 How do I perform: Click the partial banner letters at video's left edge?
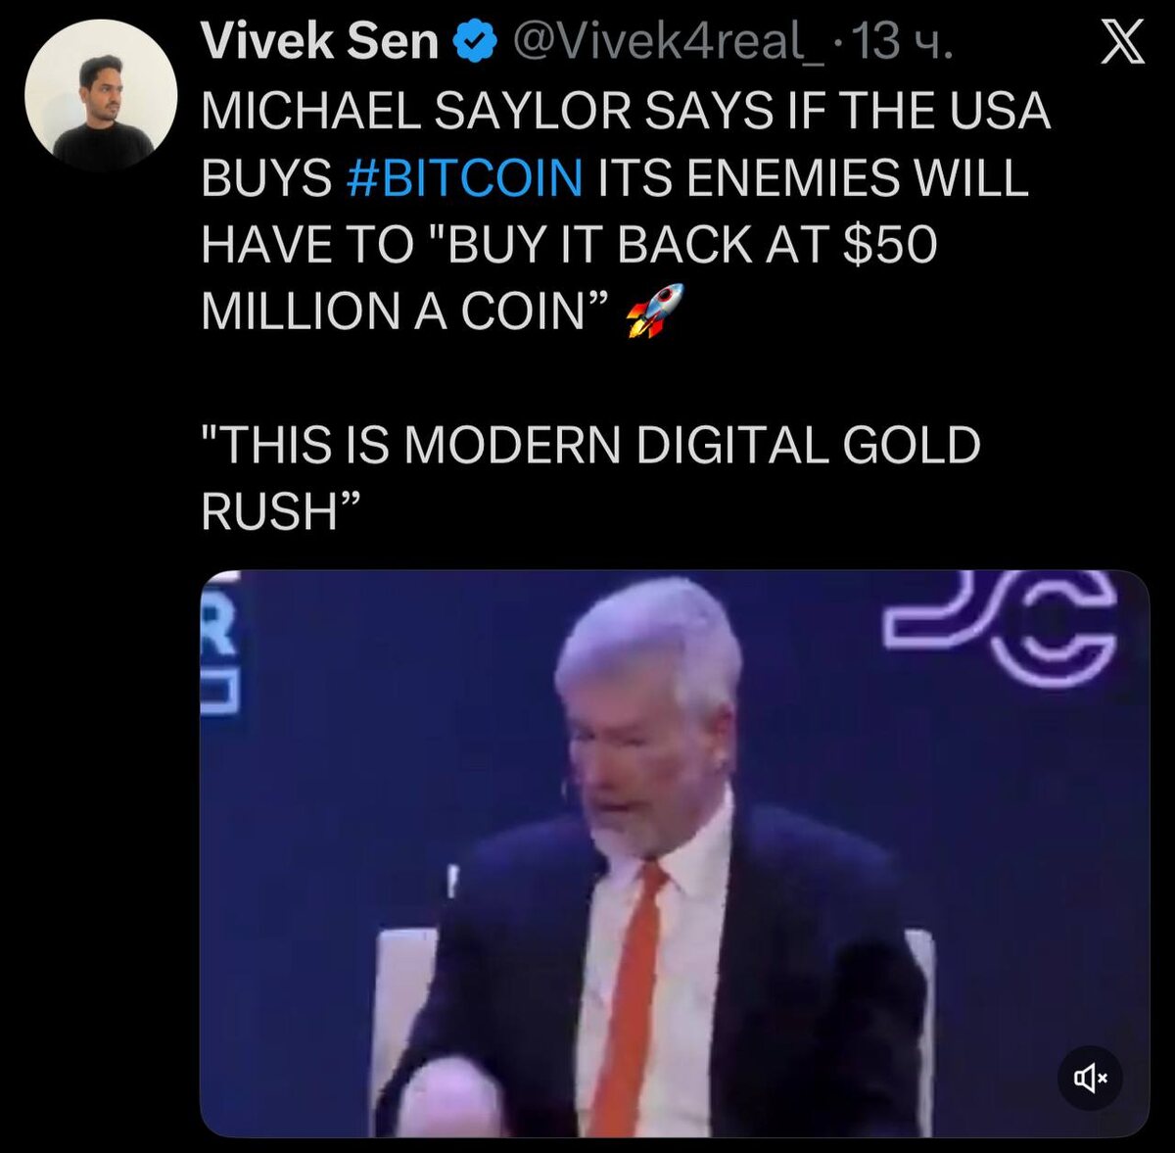click(x=220, y=649)
